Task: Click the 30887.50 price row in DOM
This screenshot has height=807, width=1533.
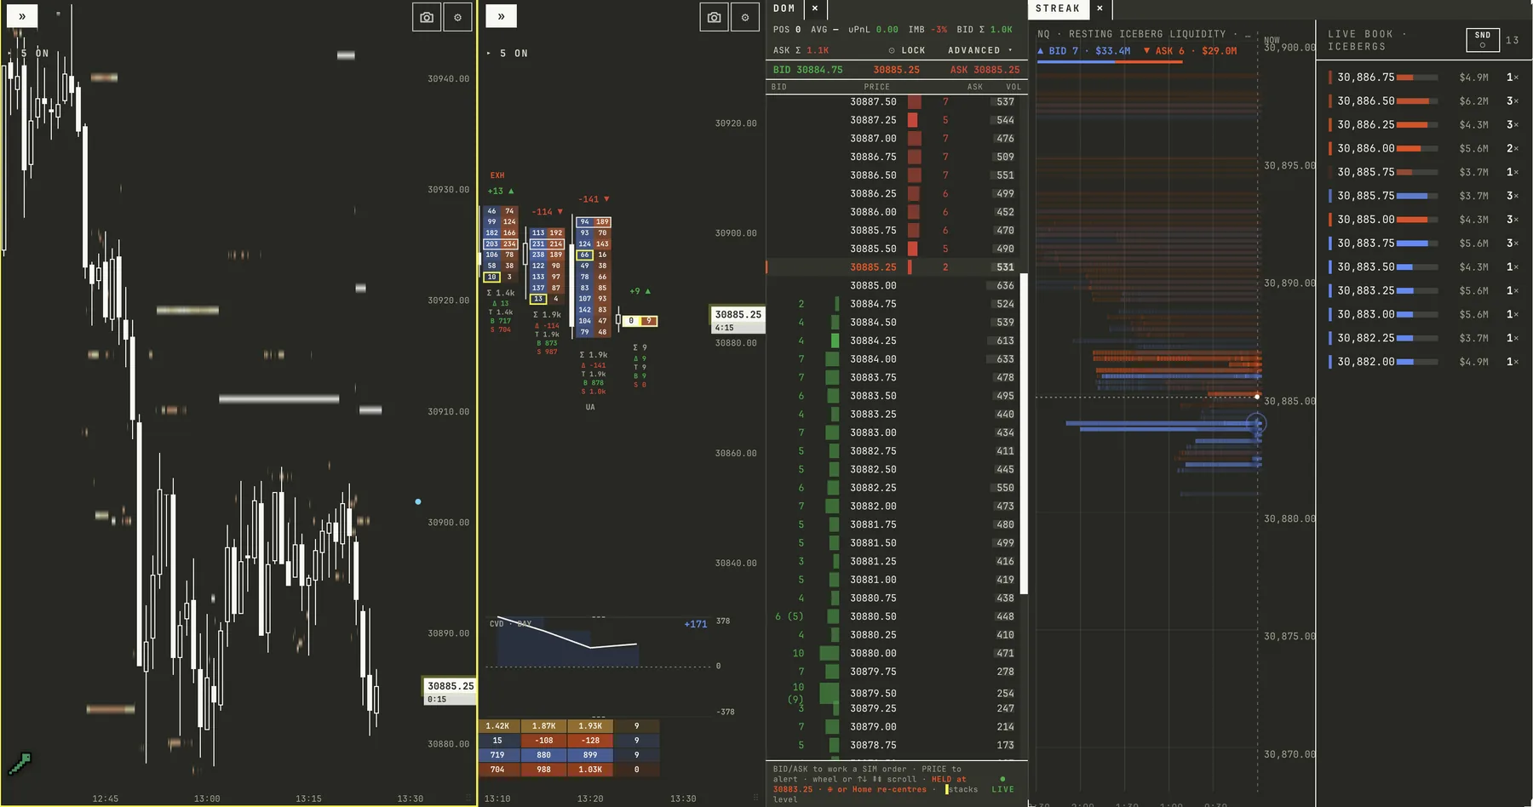Action: point(893,102)
